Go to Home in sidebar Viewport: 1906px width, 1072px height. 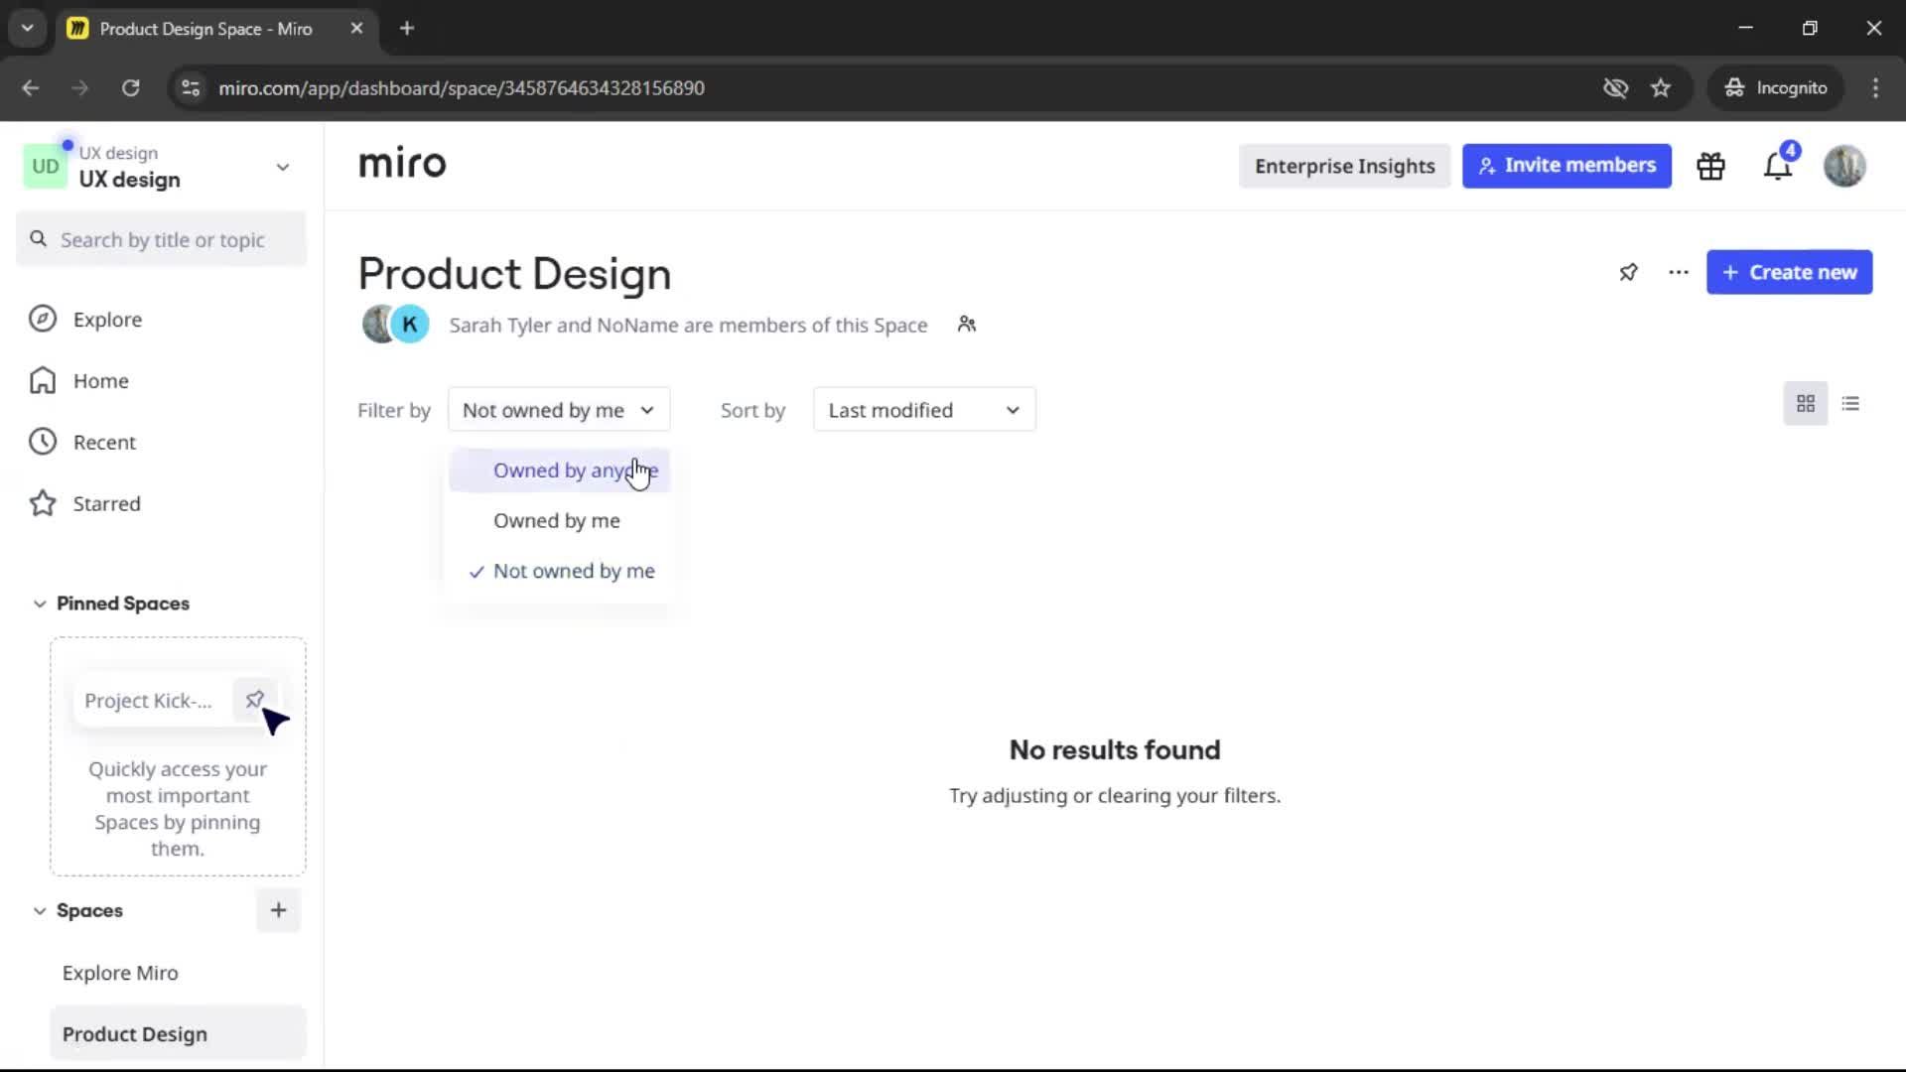100,381
